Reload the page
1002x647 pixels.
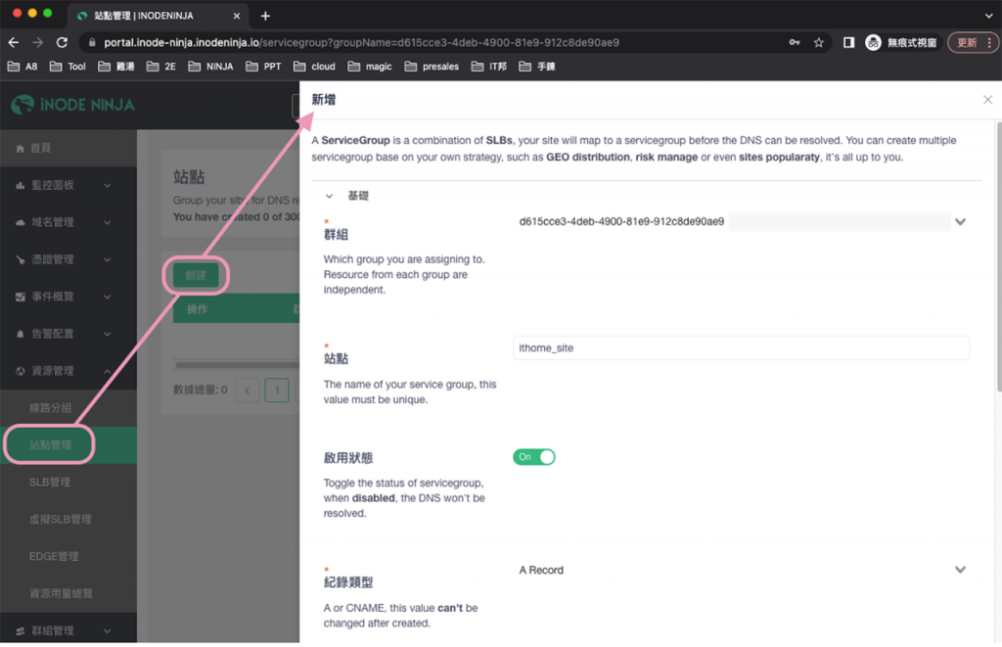pos(62,42)
